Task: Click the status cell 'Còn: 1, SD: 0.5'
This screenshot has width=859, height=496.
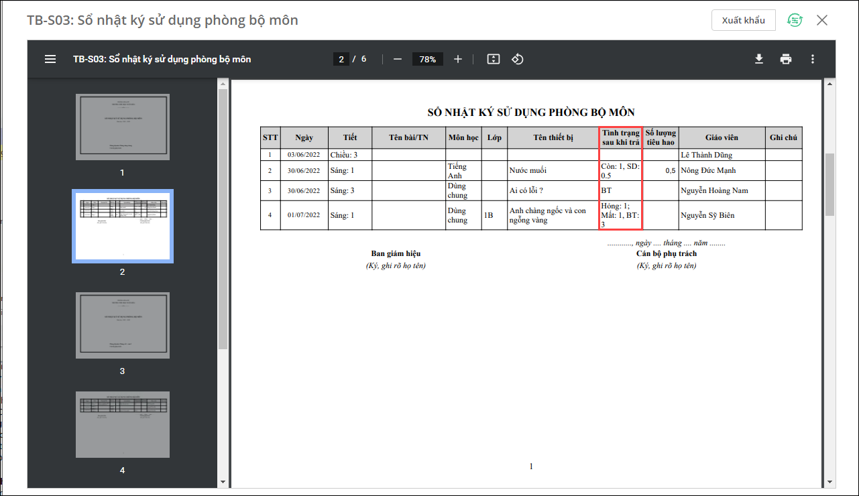Action: coord(621,170)
